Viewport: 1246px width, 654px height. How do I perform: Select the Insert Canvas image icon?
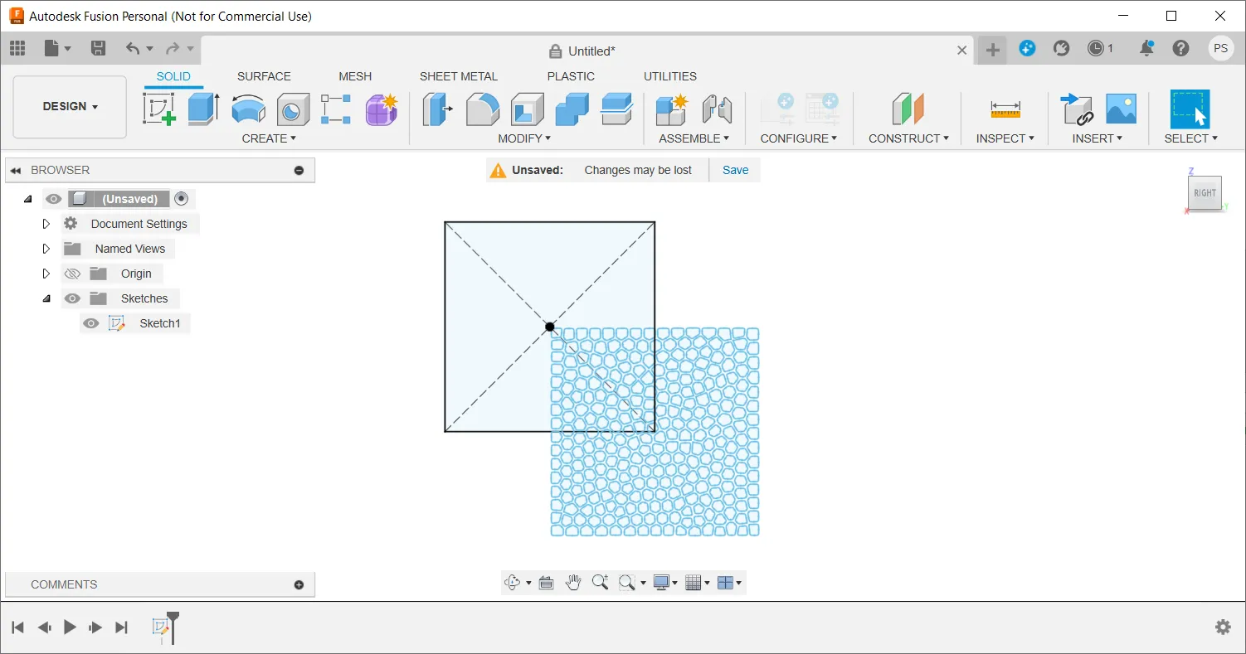pos(1121,109)
